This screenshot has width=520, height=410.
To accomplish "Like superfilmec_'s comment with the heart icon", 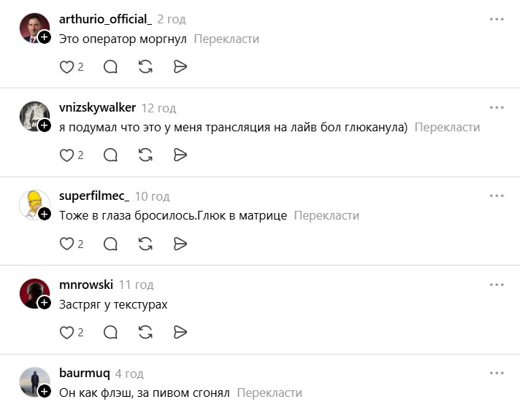I will pos(66,244).
